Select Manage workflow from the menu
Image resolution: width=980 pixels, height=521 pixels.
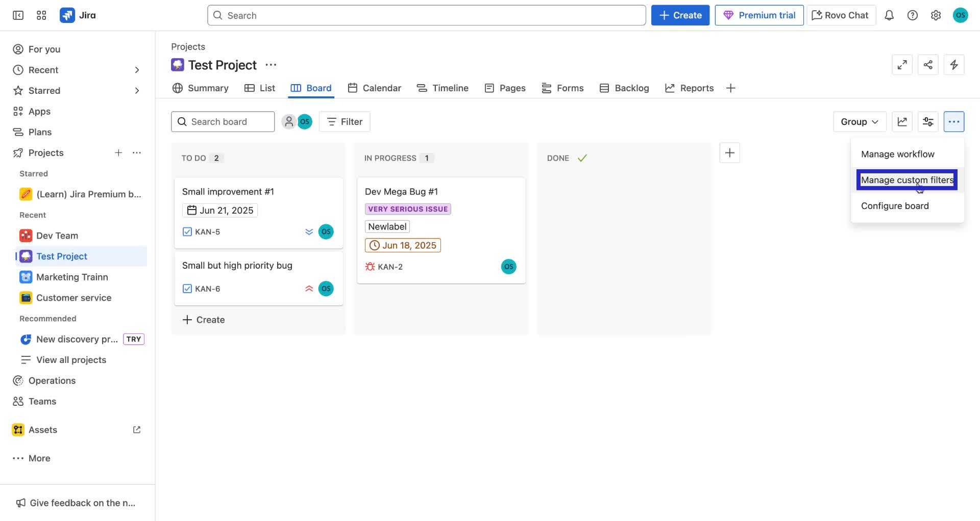[x=897, y=153]
